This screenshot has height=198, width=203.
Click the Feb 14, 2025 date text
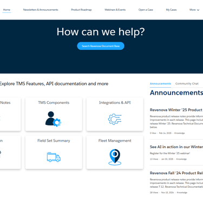[165, 133]
